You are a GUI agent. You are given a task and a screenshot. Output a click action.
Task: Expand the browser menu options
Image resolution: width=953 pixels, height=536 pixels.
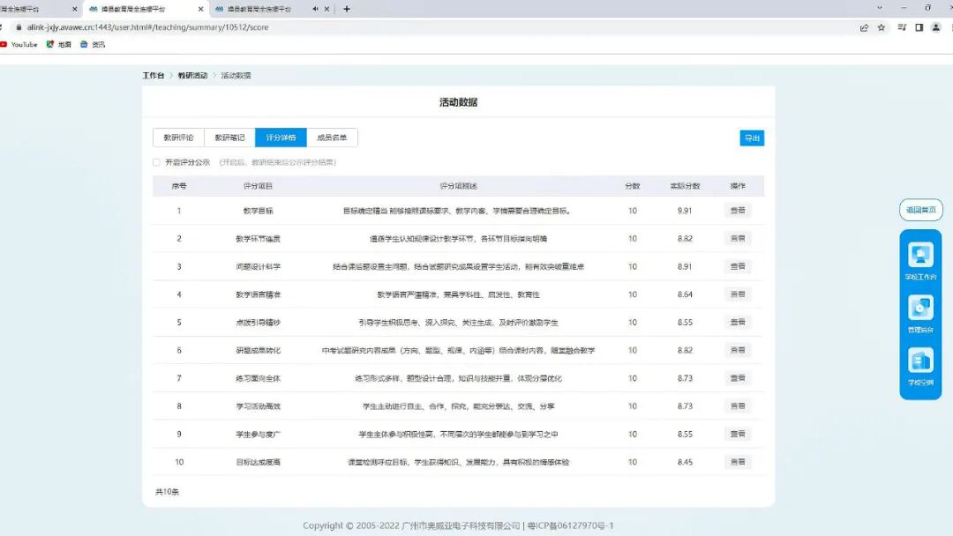click(950, 27)
